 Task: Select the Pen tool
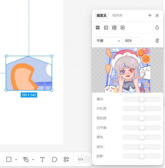26,159
